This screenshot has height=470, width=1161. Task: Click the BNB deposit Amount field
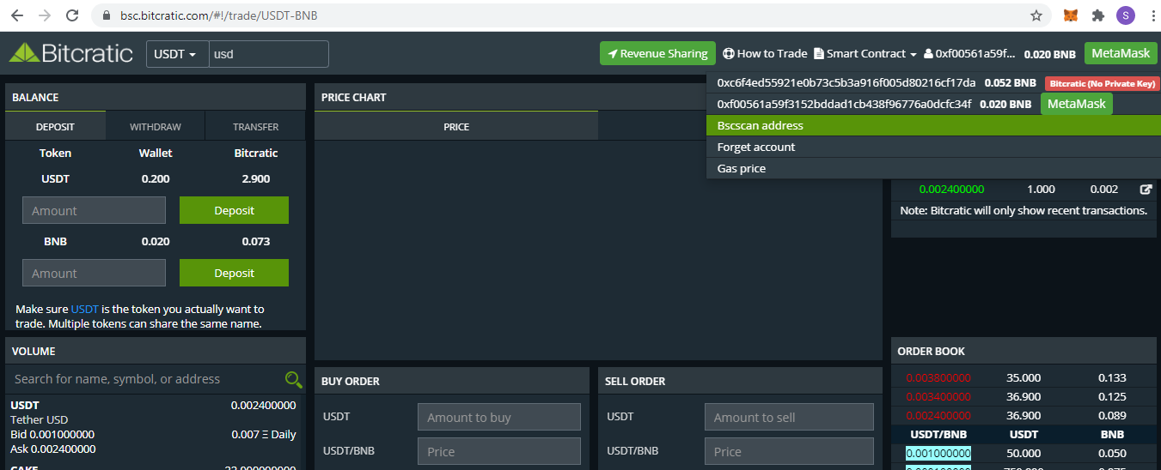point(94,274)
